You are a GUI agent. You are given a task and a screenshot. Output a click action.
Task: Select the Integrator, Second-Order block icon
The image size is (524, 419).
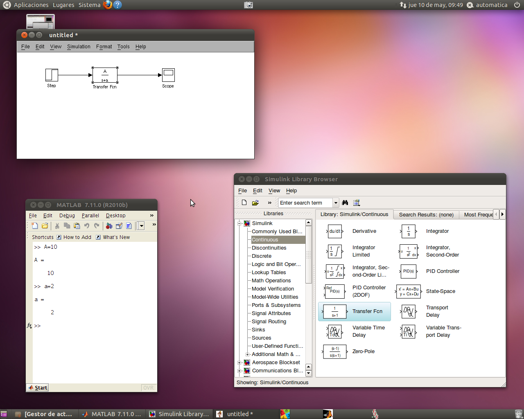409,251
